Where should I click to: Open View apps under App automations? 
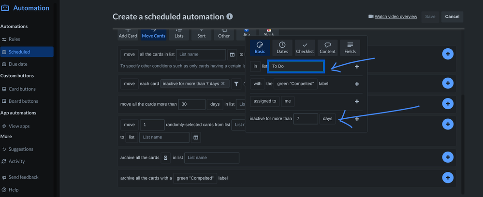19,126
